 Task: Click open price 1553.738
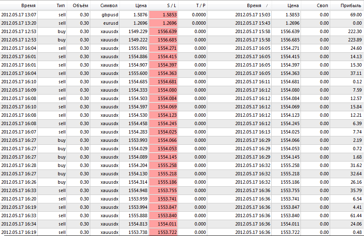coord(138,233)
